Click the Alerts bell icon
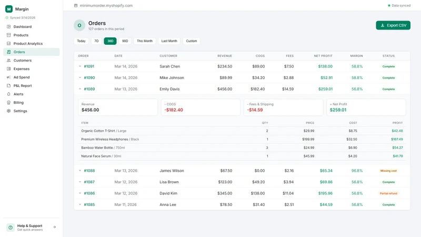The image size is (421, 237). (x=8, y=94)
